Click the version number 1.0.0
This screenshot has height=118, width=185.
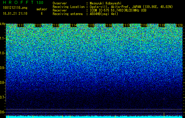[x=40, y=2]
